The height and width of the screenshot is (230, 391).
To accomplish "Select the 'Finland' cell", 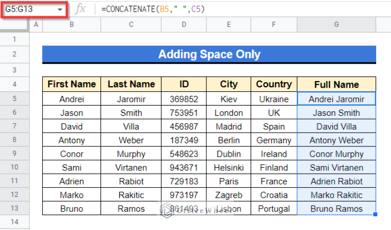I will [x=274, y=167].
